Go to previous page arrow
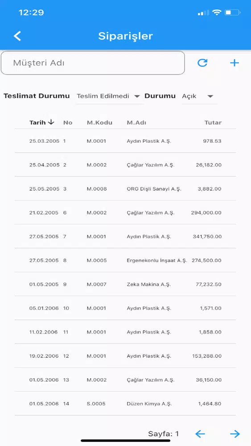 200,434
